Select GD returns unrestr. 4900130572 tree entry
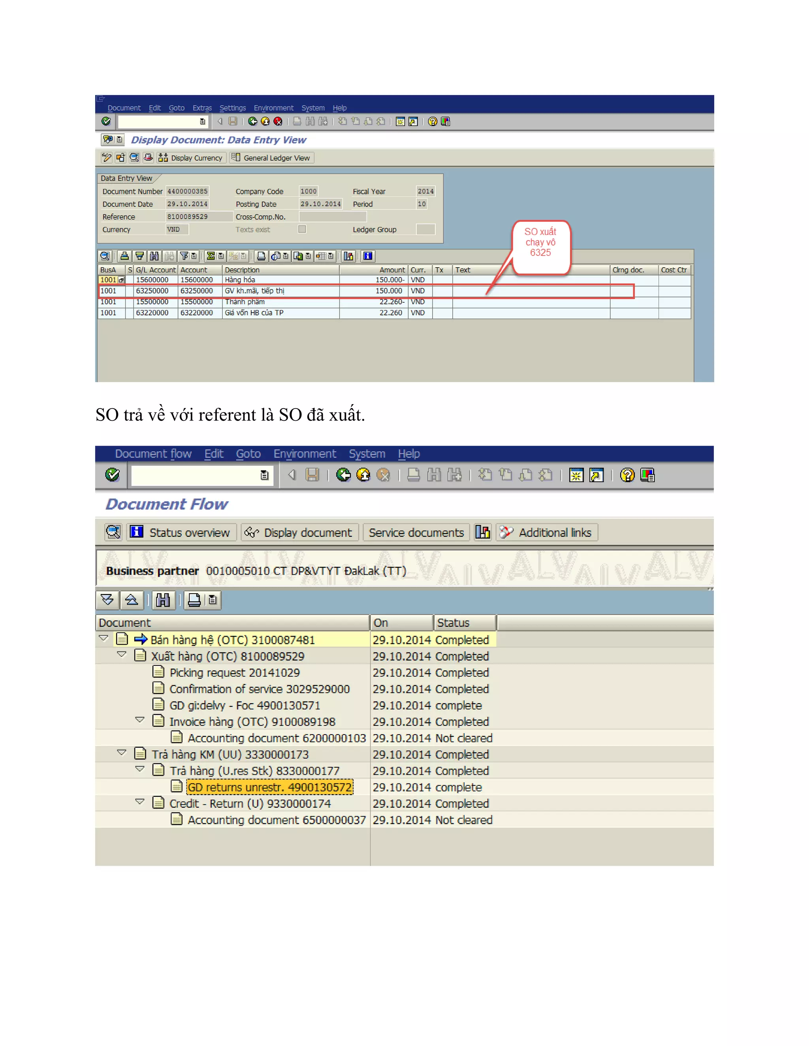The image size is (809, 1046). [269, 787]
